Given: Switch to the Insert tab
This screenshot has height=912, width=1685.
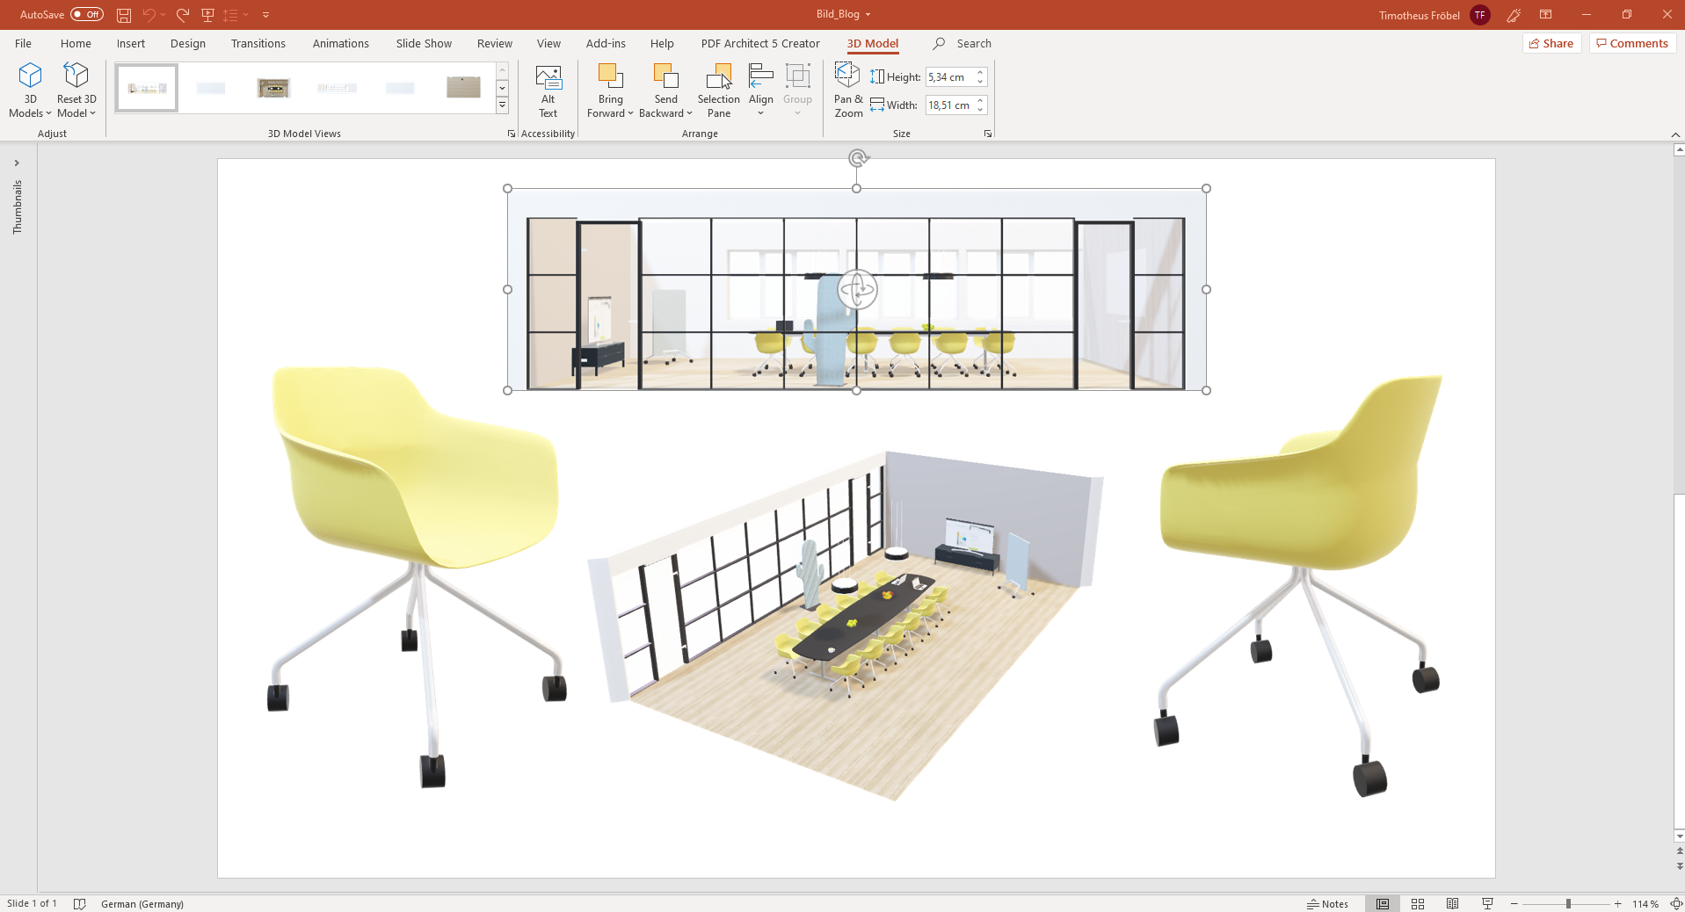Looking at the screenshot, I should [131, 43].
